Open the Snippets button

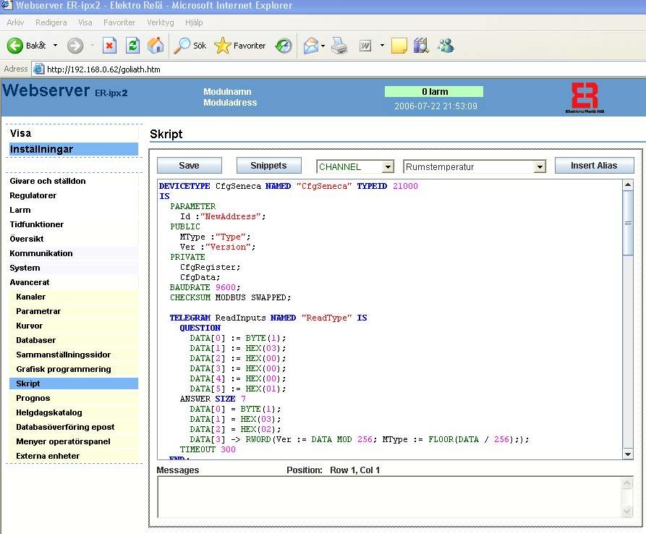268,166
